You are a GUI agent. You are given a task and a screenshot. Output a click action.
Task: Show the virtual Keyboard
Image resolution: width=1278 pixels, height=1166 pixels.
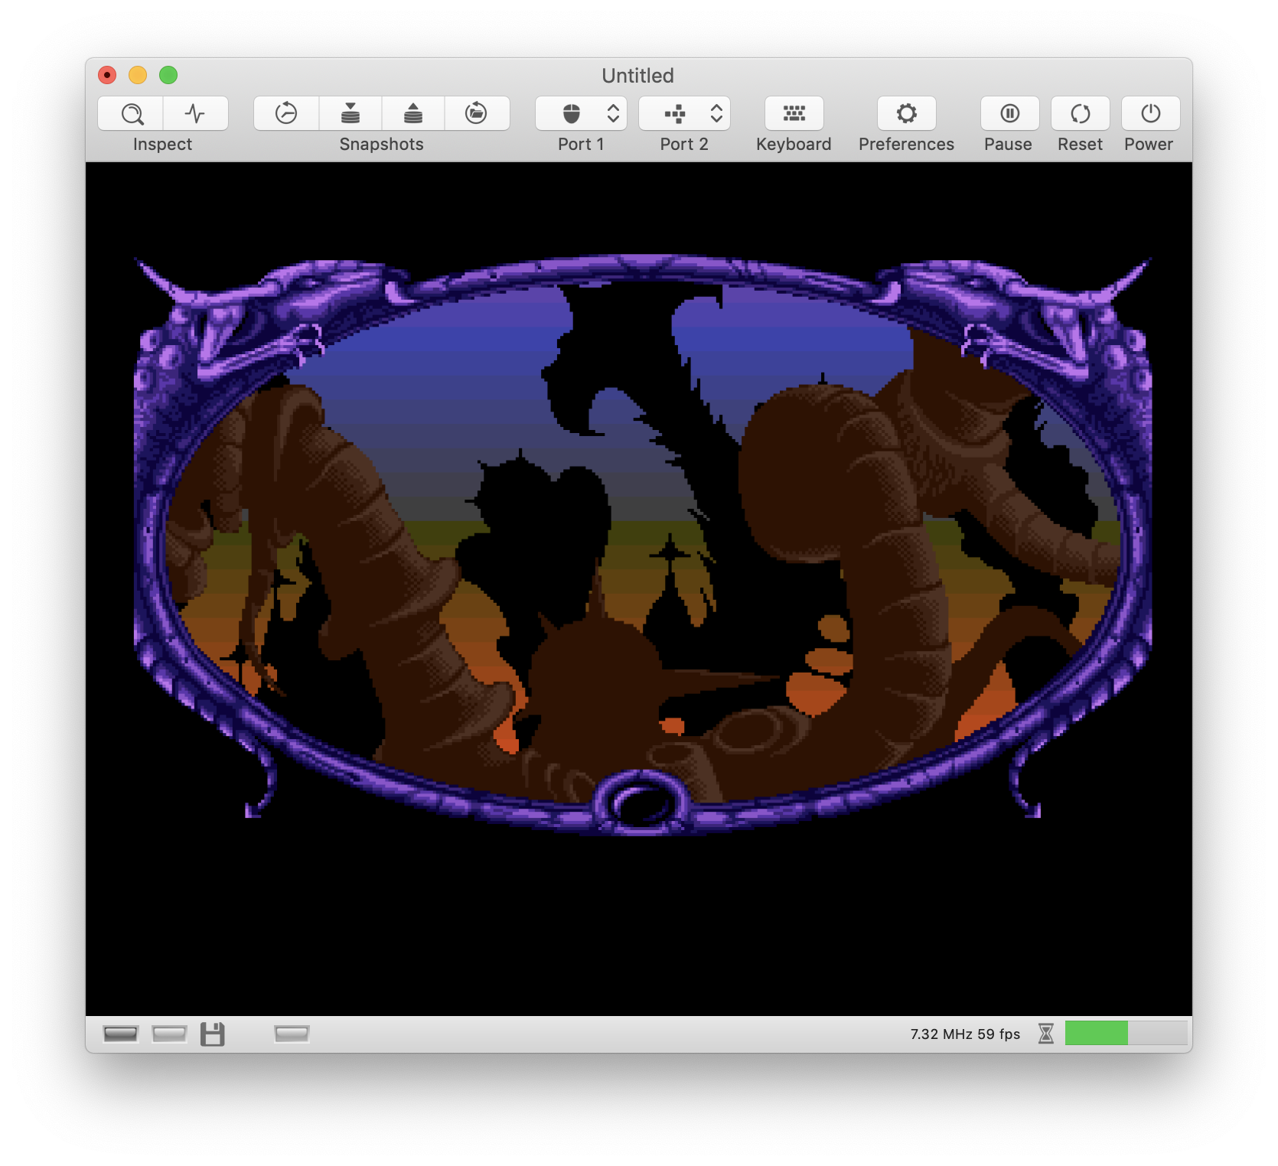click(794, 113)
